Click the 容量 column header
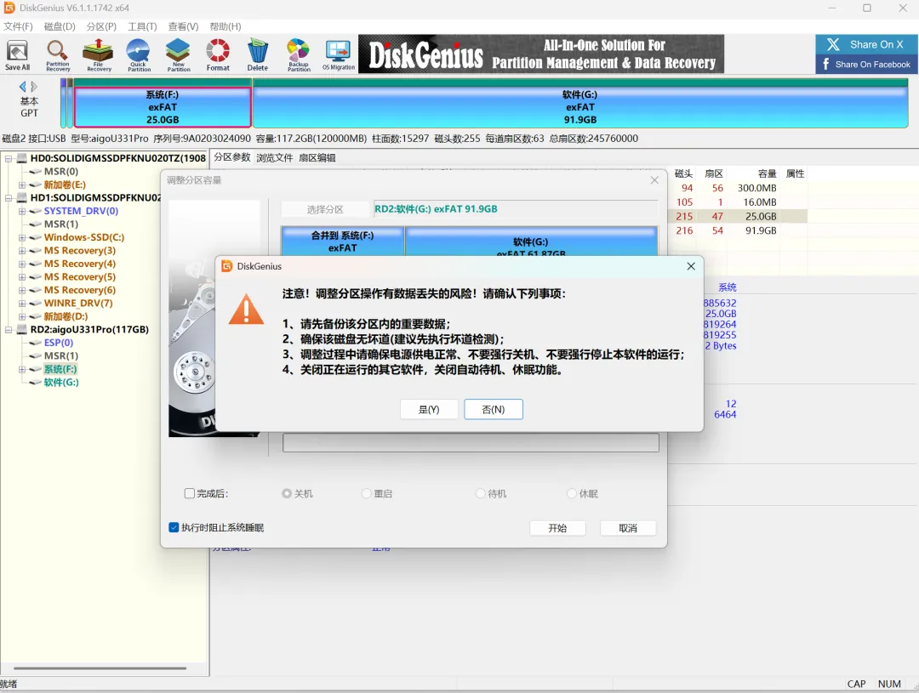Viewport: 919px width, 693px height. (x=767, y=173)
